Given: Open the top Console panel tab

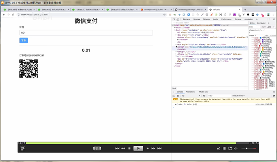Looking at the screenshot, I should [x=238, y=19].
